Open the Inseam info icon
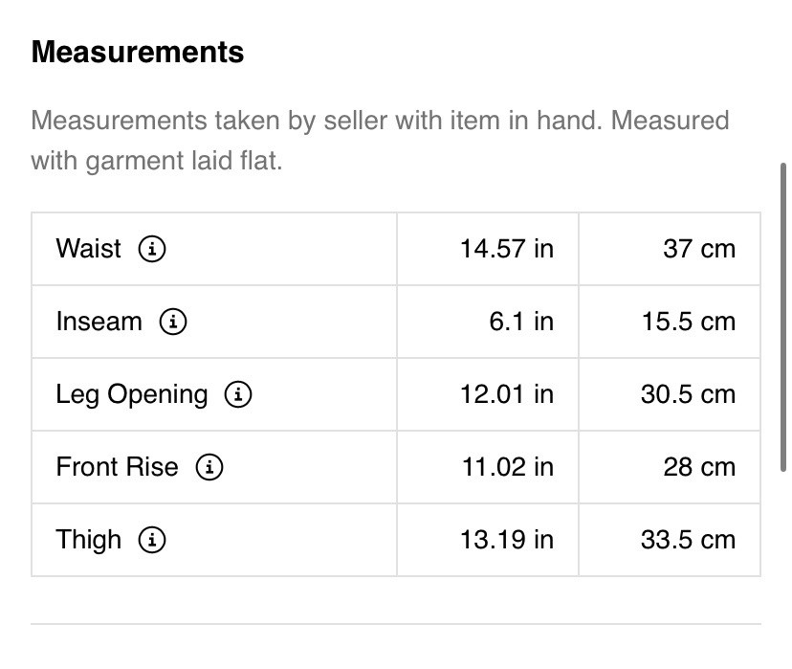The width and height of the screenshot is (792, 669). point(173,322)
